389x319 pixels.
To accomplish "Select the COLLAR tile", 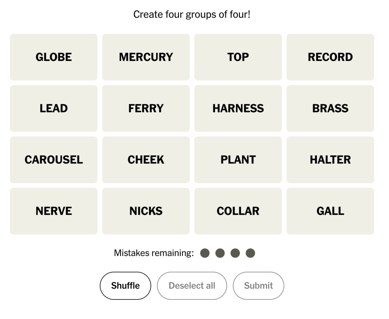I will [238, 211].
